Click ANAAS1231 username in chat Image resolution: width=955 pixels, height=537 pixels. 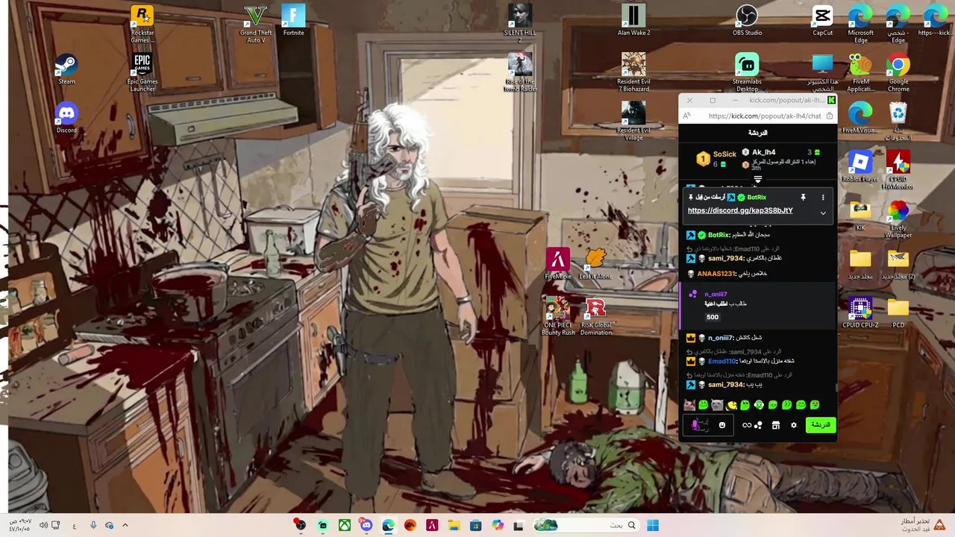click(x=716, y=274)
